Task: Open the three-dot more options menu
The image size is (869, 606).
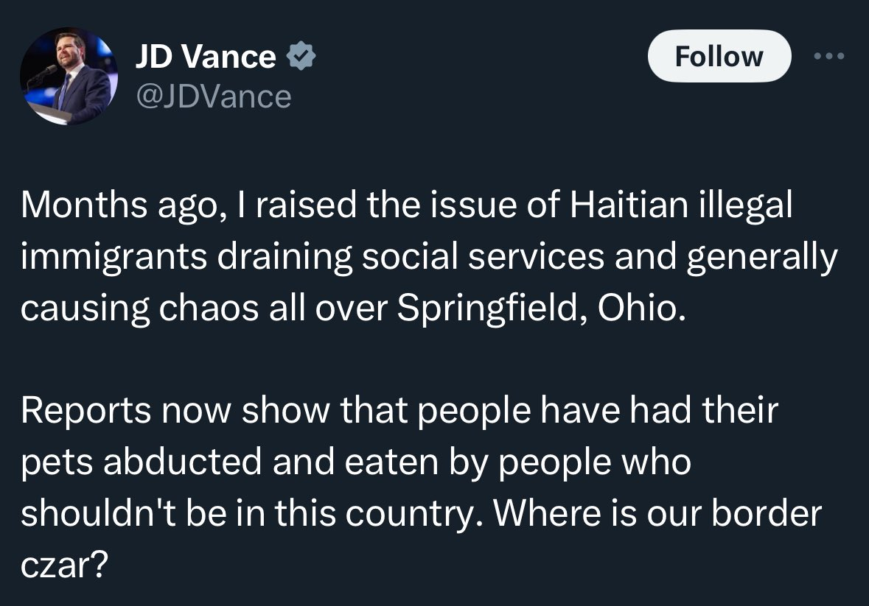Action: pyautogui.click(x=829, y=56)
